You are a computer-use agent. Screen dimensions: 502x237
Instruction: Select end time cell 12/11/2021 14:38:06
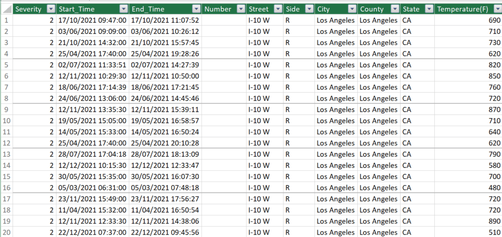click(166, 221)
